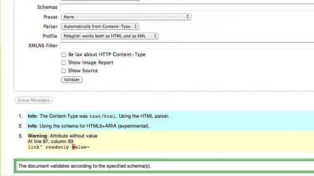Image resolution: width=314 pixels, height=176 pixels.
Task: Click the Group Messages button
Action: [33, 100]
